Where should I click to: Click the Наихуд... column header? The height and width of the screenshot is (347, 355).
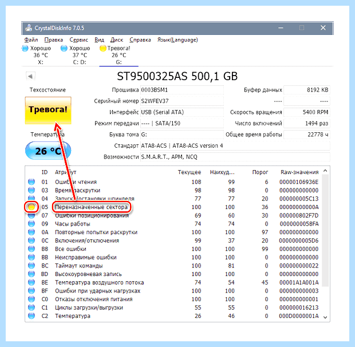[222, 172]
